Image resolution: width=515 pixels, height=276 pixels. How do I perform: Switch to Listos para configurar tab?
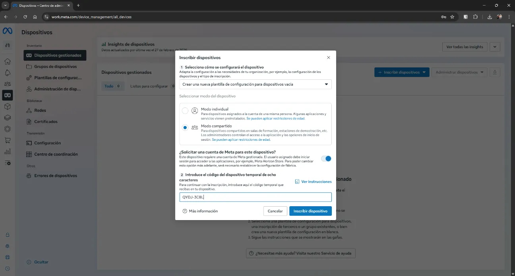click(152, 86)
